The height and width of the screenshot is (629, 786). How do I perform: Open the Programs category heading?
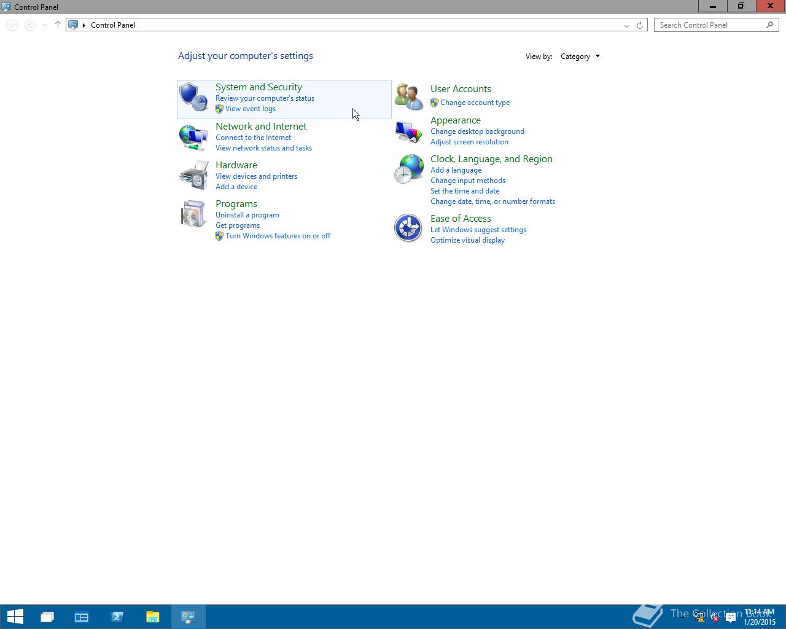236,204
